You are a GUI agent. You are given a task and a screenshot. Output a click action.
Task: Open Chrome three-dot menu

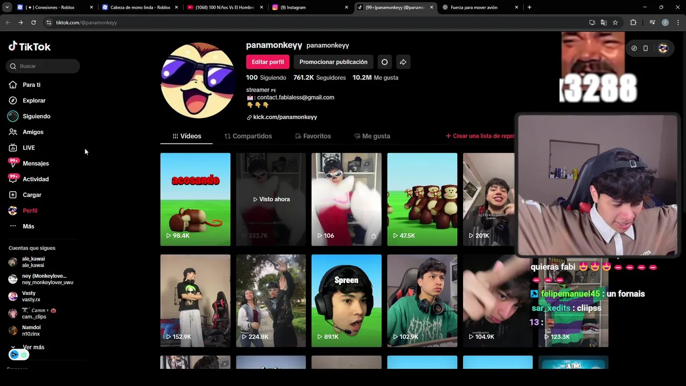tap(678, 23)
